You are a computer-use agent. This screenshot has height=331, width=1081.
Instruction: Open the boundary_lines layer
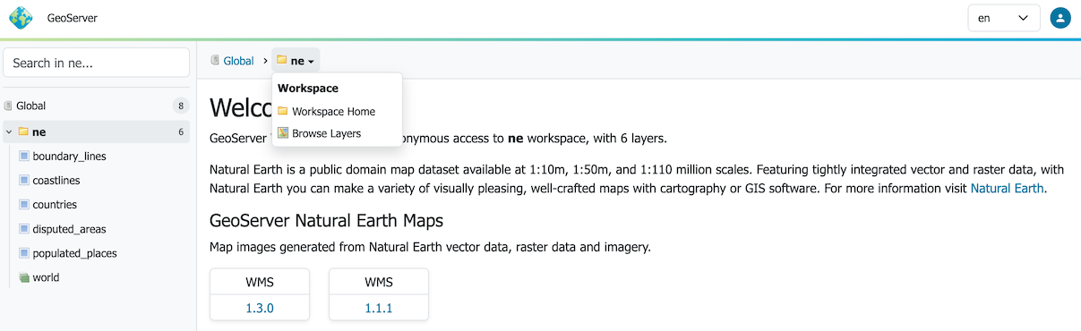click(x=69, y=157)
